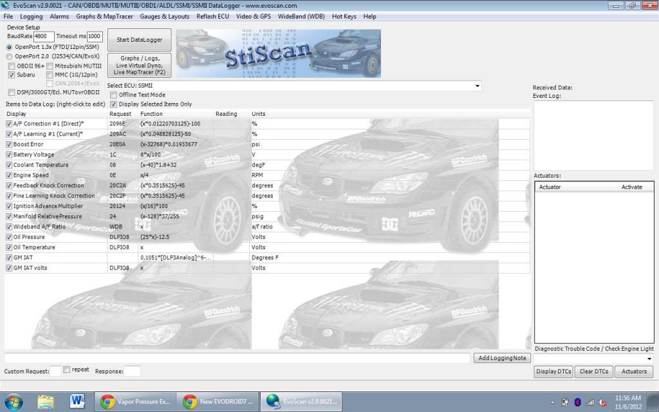Open the taskbar clock showing 11:56 AM
Image resolution: width=659 pixels, height=412 pixels.
point(628,402)
